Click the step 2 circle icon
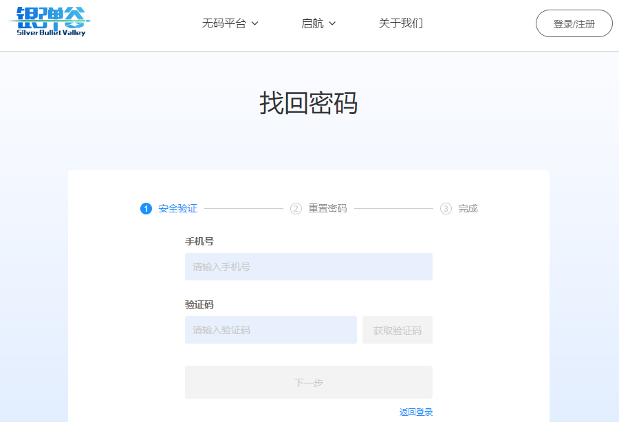Image resolution: width=619 pixels, height=422 pixels. (x=296, y=208)
